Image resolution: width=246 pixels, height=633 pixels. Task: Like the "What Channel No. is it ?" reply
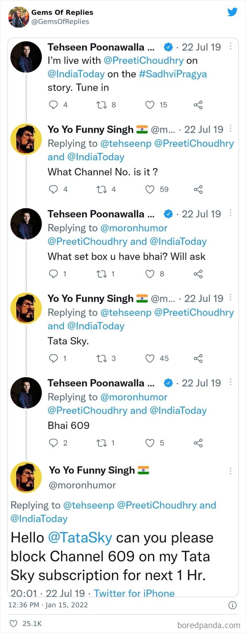(150, 189)
